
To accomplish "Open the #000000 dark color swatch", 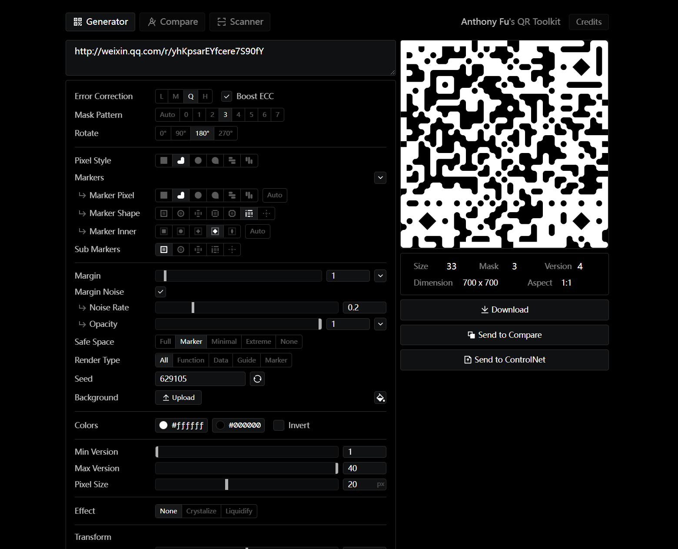I will tap(238, 425).
